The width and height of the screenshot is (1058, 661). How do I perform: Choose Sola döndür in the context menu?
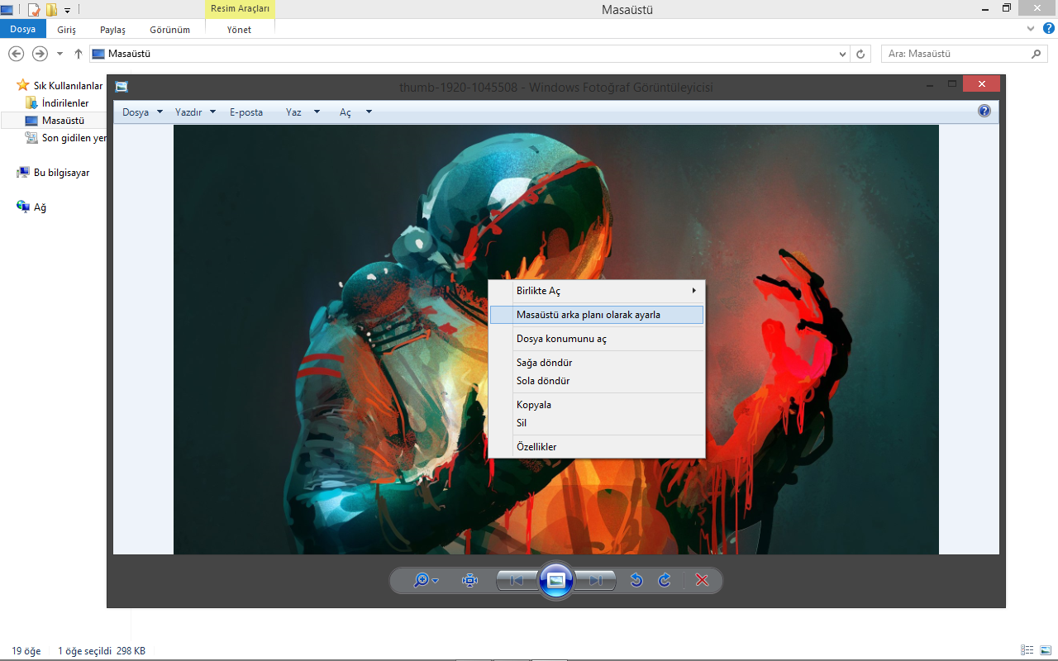pos(596,381)
